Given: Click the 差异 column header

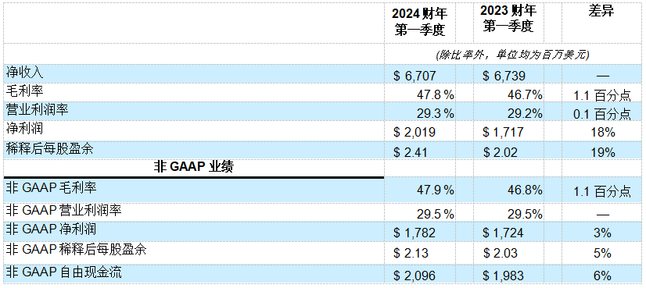Looking at the screenshot, I should [x=602, y=11].
